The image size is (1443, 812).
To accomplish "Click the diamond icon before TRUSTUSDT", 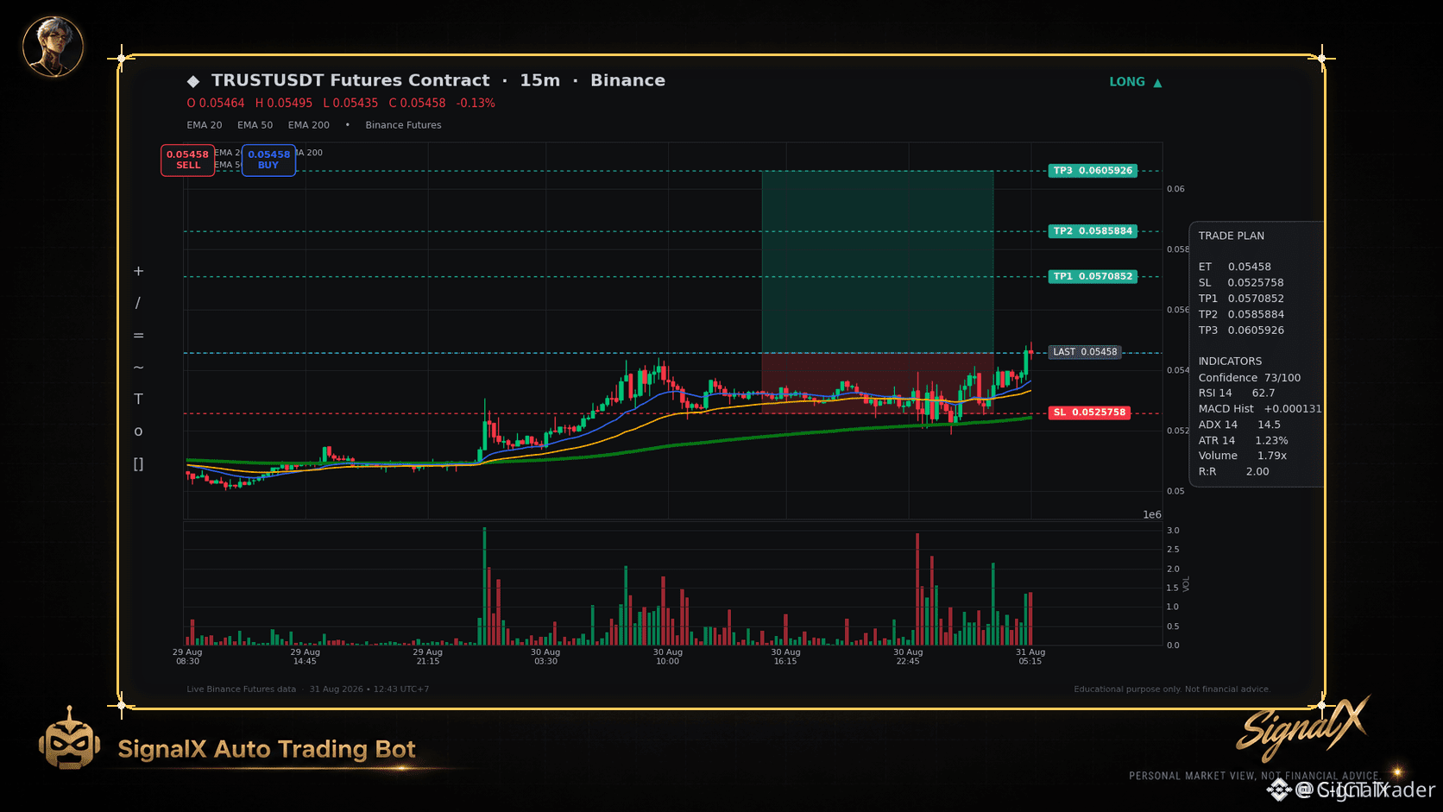I will [193, 81].
